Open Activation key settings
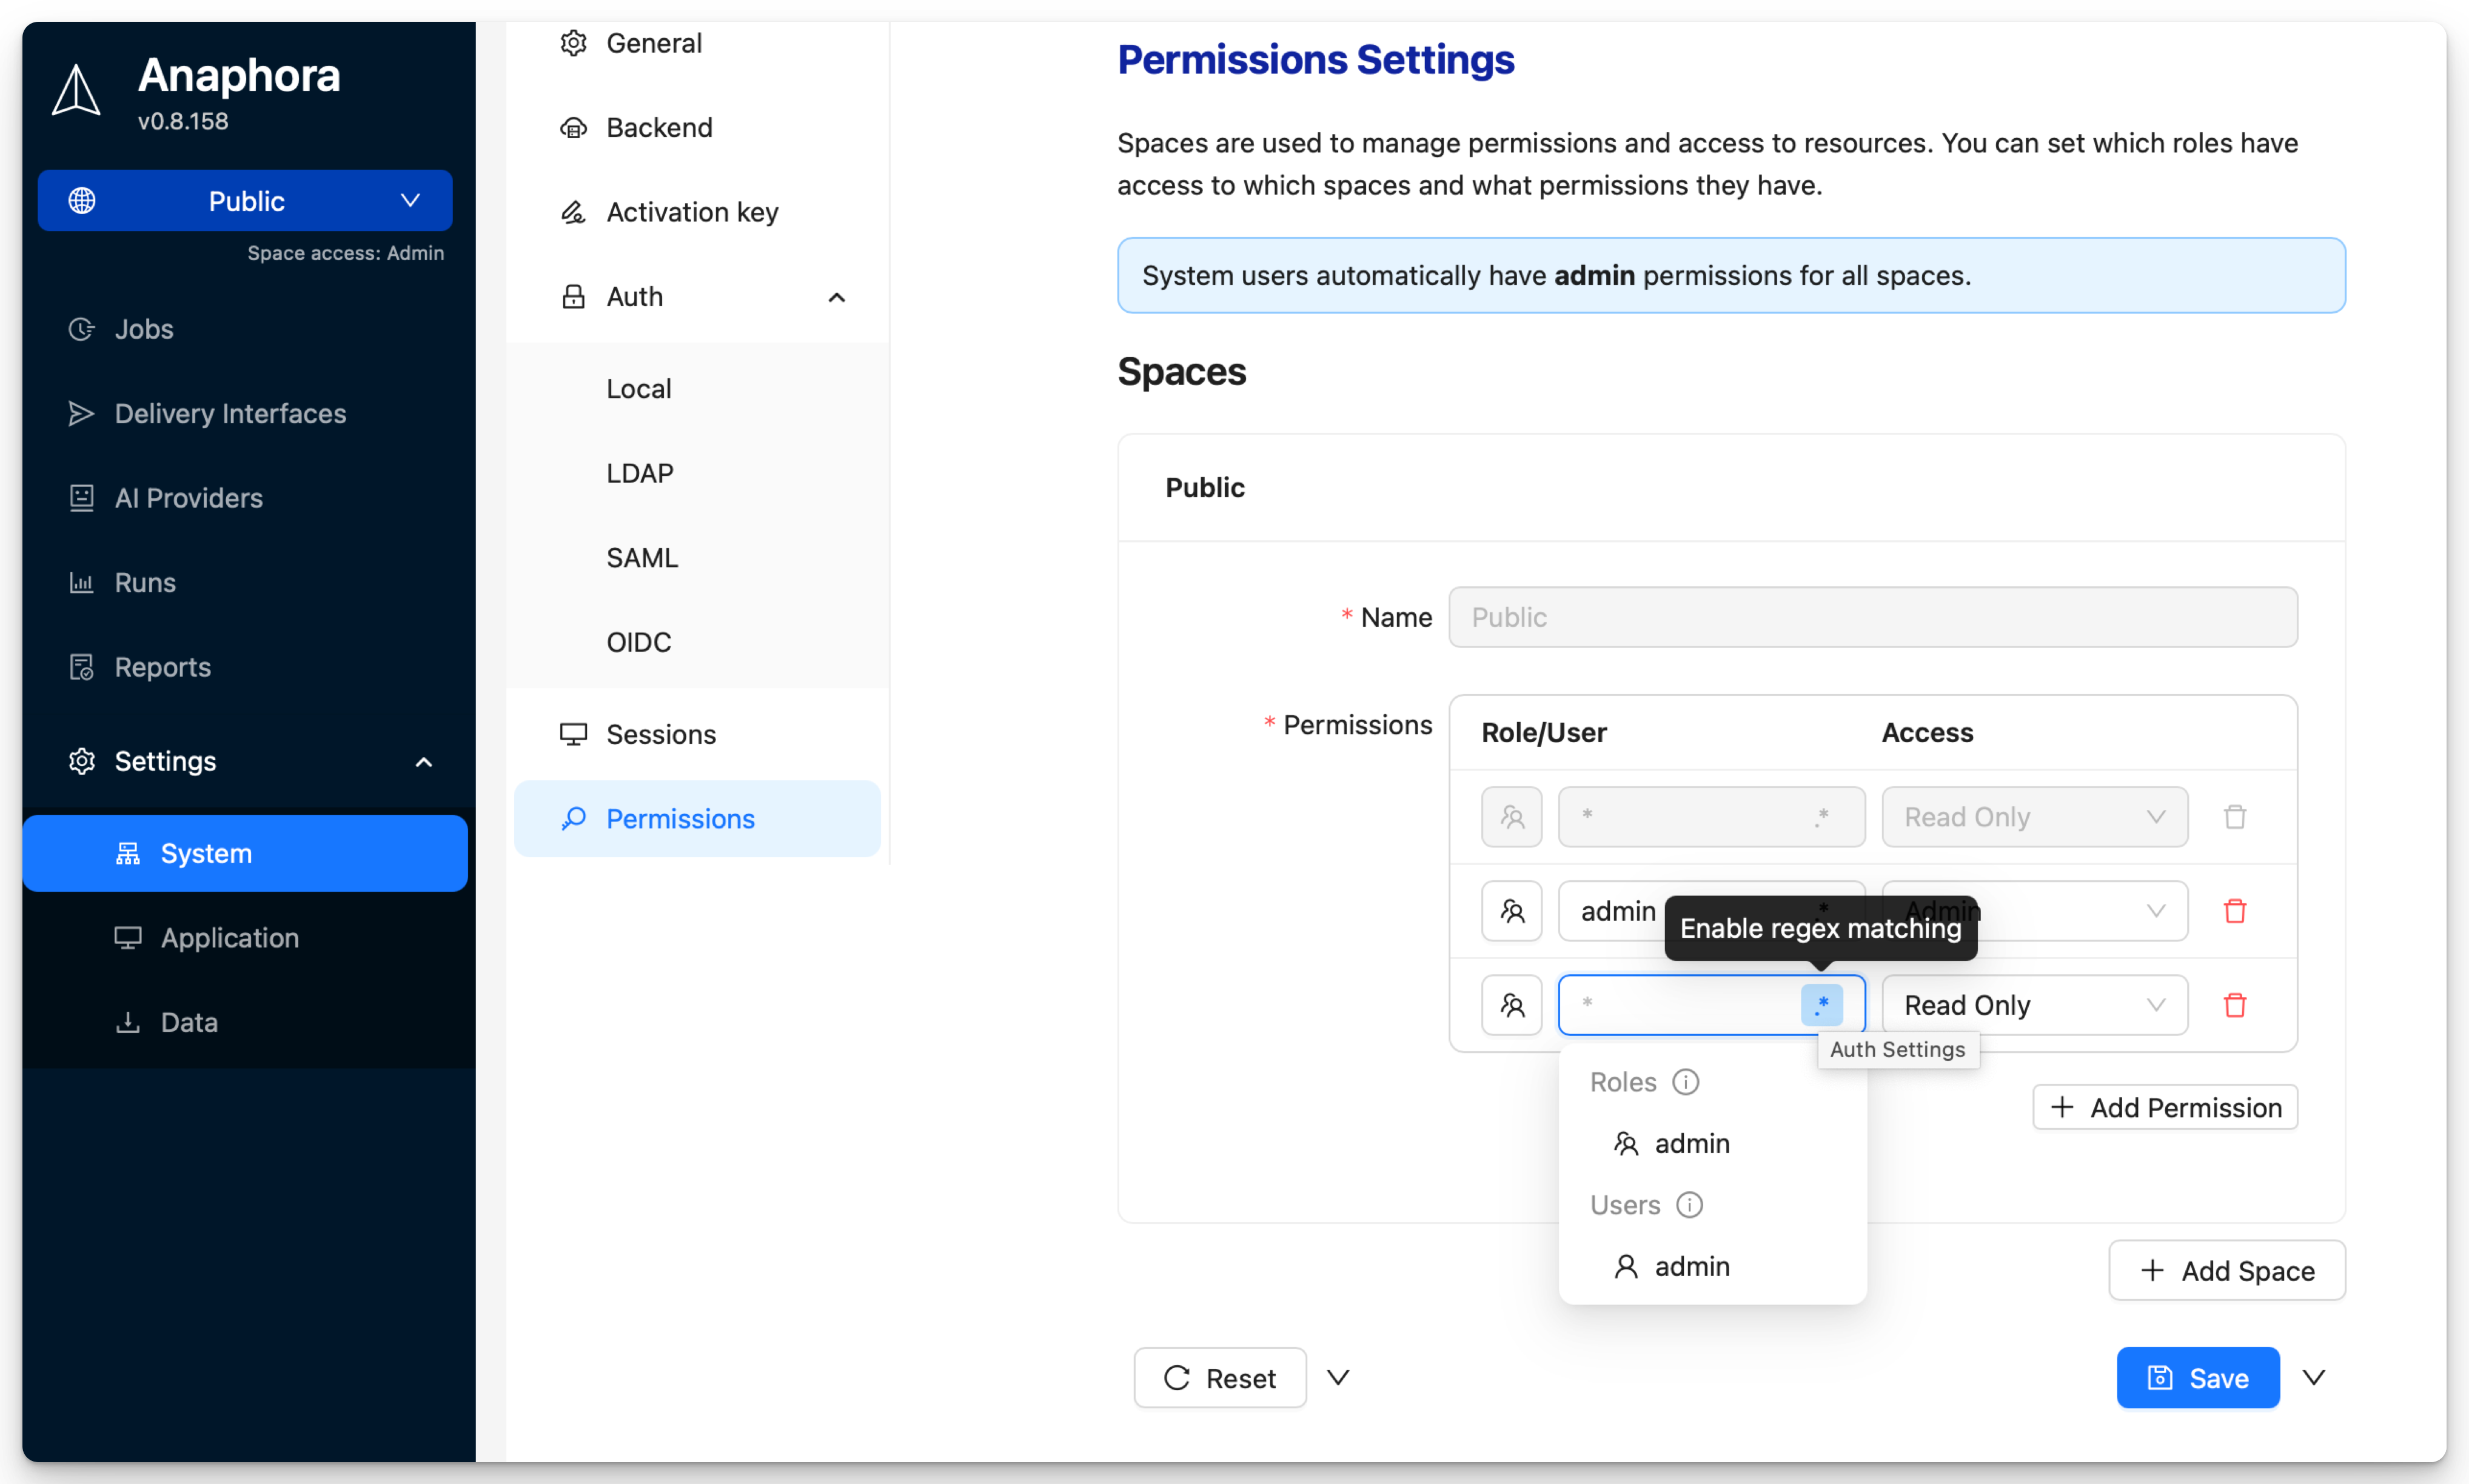The height and width of the screenshot is (1484, 2469). click(692, 212)
